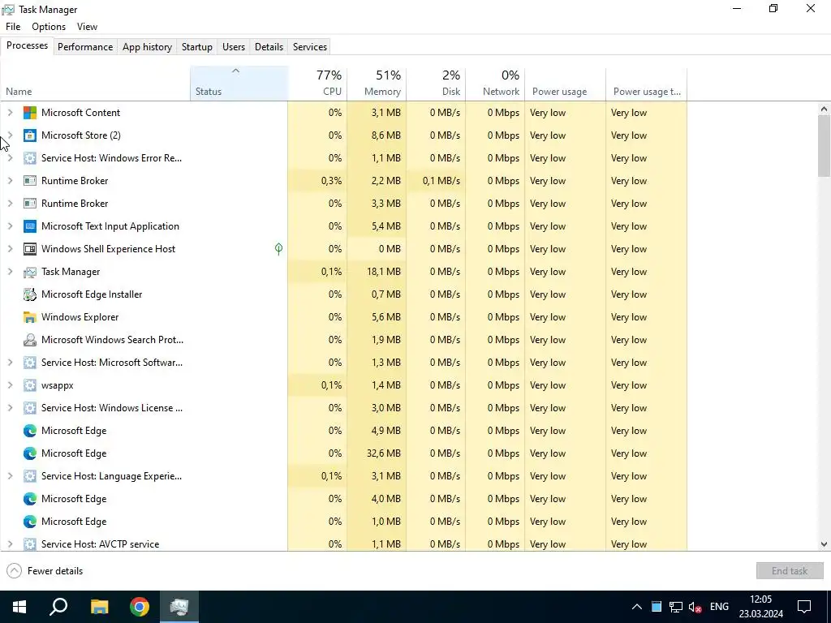Click the Windows Explorer process icon
Viewport: 831px width, 623px height.
(x=30, y=317)
